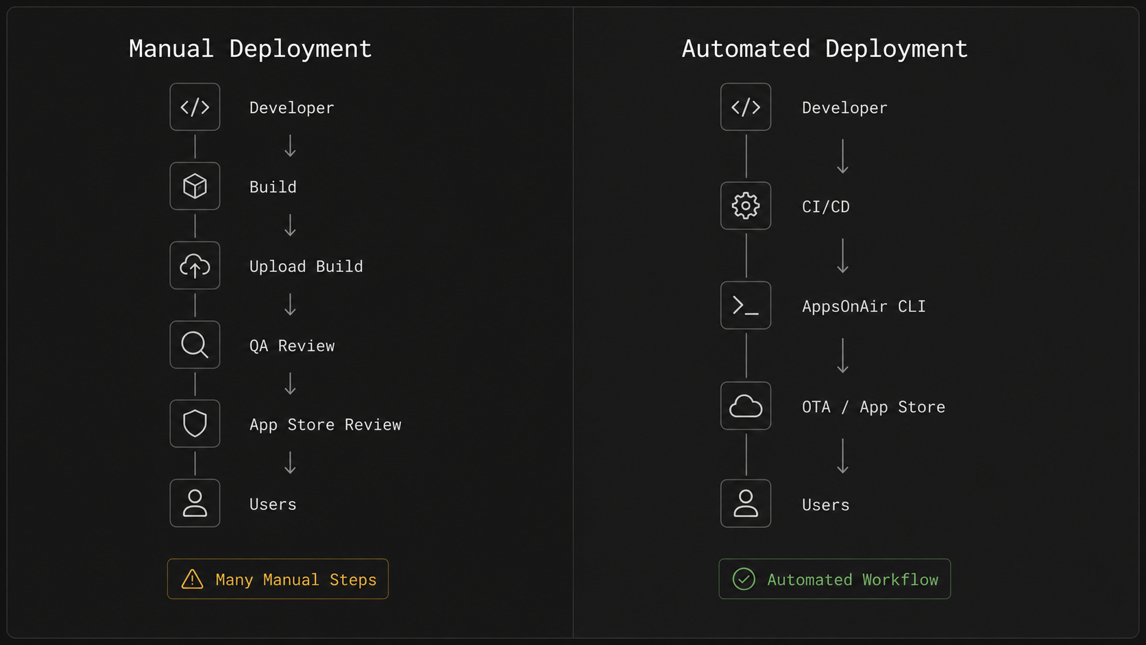
Task: Click the Developer code icon under Manual Deployment
Action: [195, 107]
